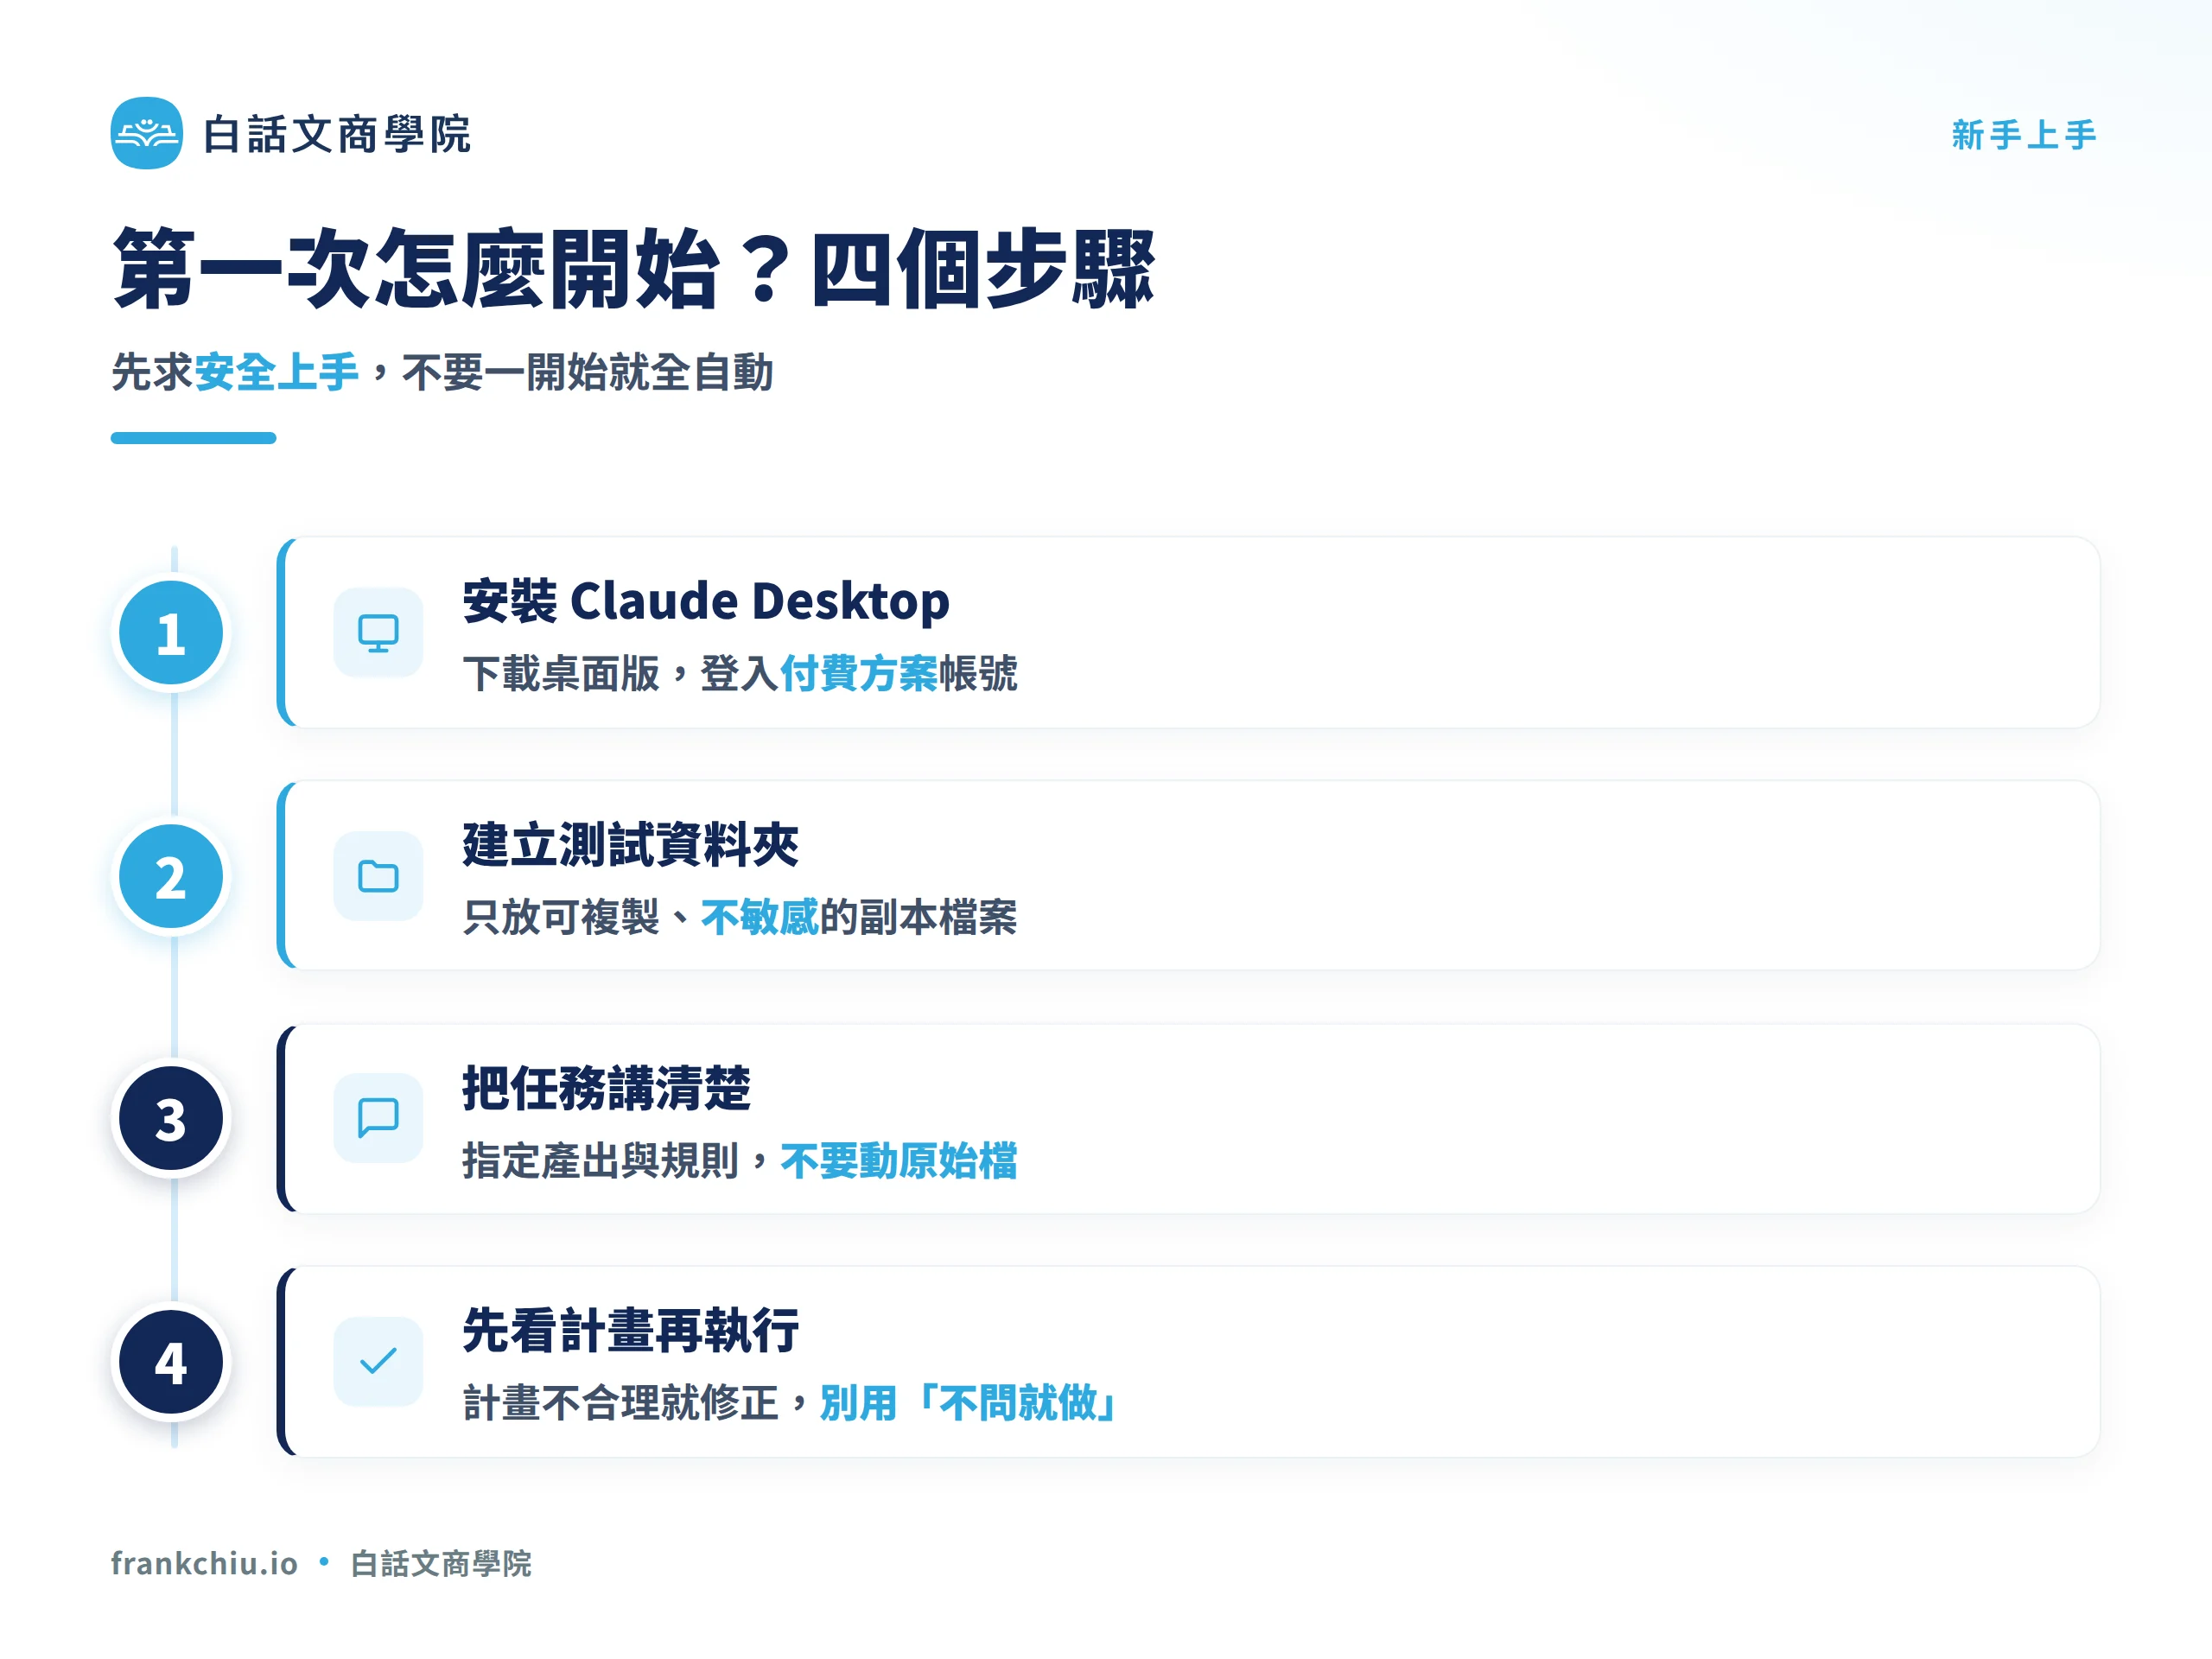The width and height of the screenshot is (2212, 1659).
Task: Click the highlighted 付費方案 text
Action: pyautogui.click(x=859, y=673)
